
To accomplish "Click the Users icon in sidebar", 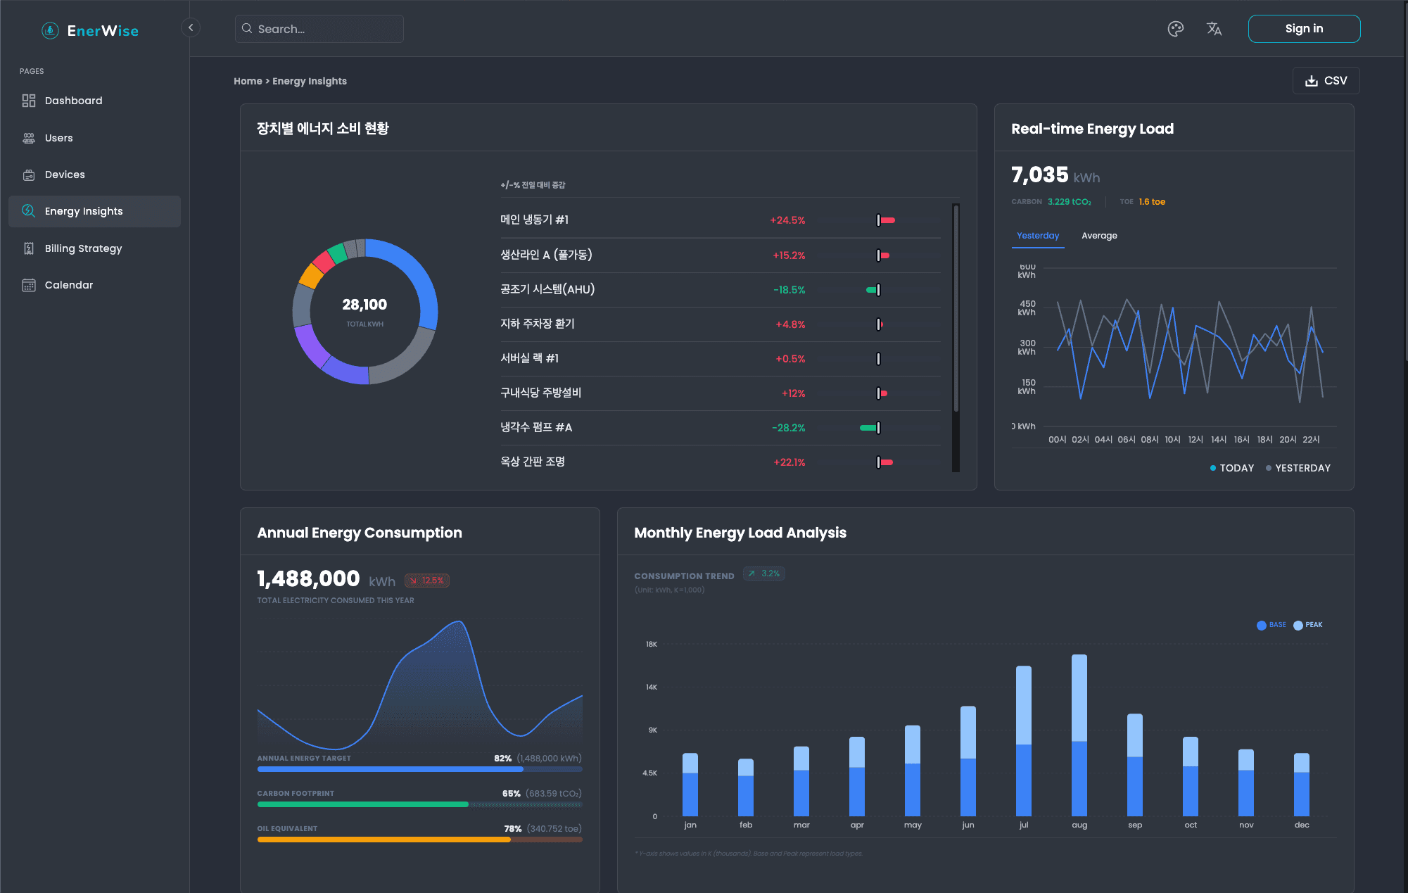I will pos(29,138).
